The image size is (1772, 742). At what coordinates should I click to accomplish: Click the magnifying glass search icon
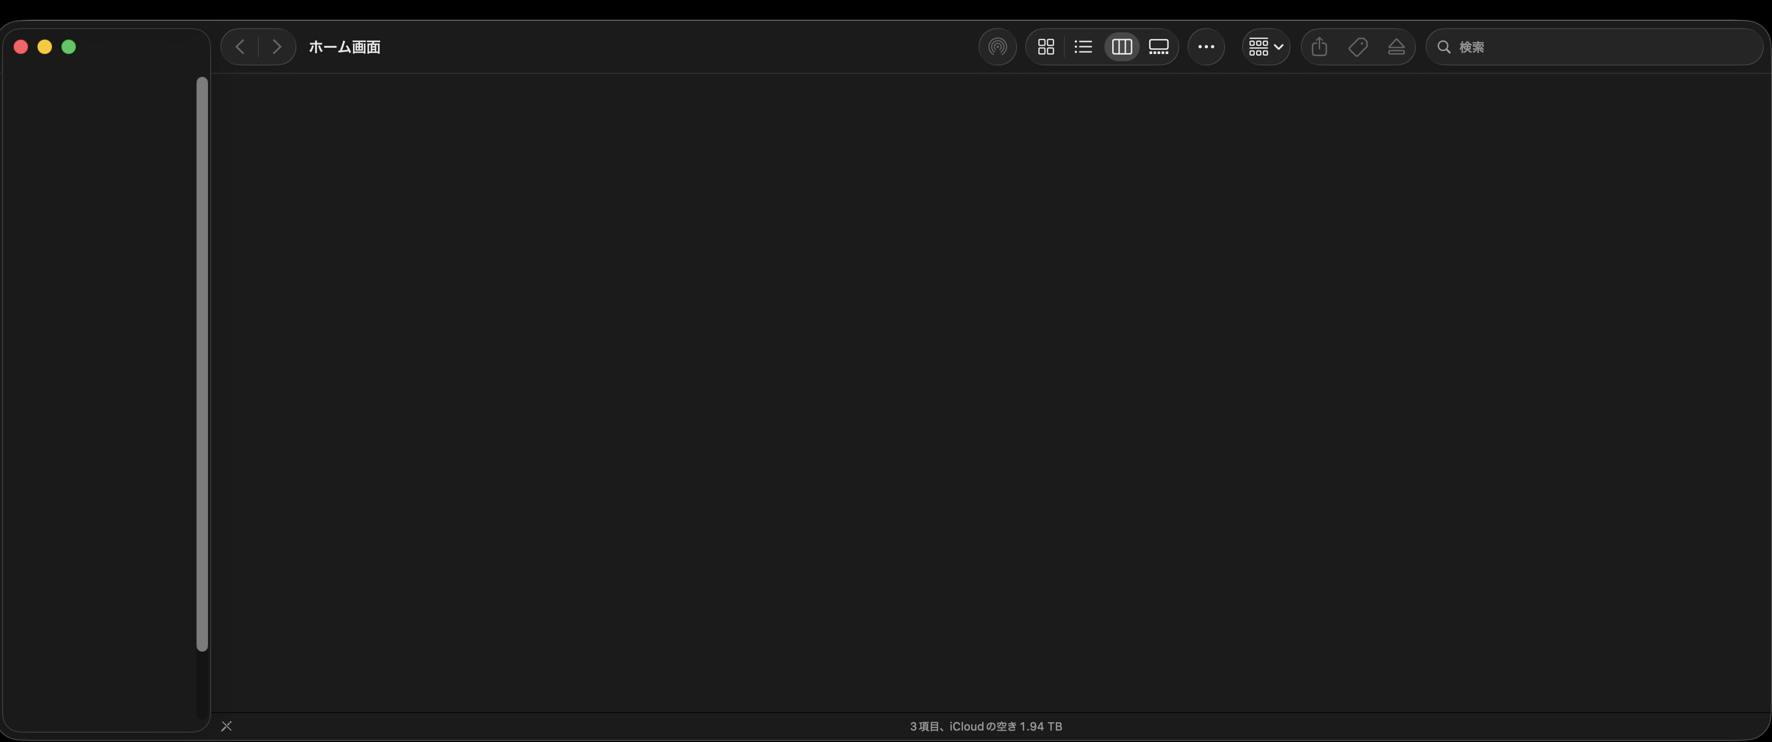coord(1444,47)
